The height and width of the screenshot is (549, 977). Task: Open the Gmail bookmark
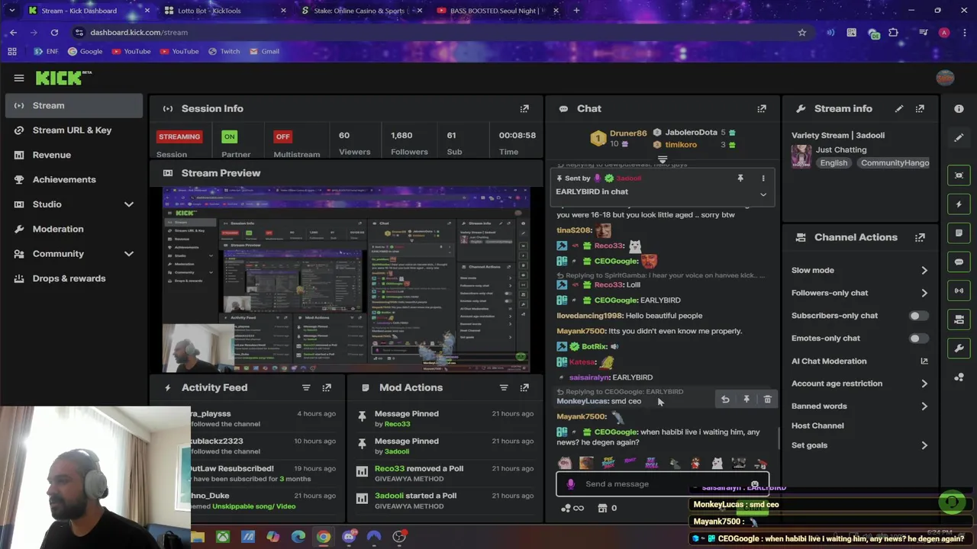point(263,51)
